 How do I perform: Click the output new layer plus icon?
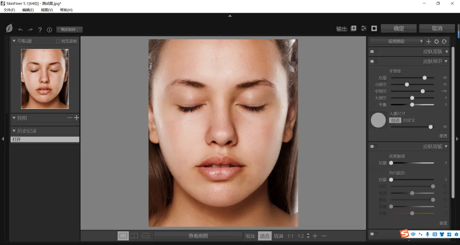pyautogui.click(x=354, y=28)
